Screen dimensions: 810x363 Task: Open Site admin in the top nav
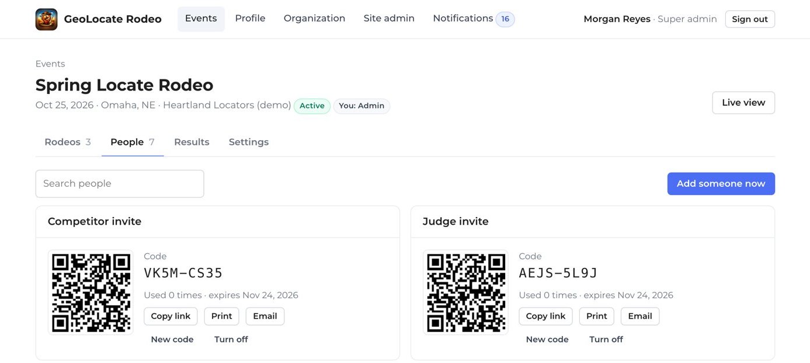389,19
